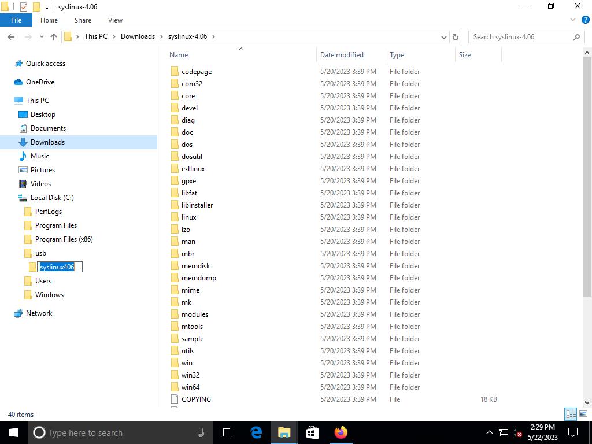Open Microsoft Store from taskbar

coord(312,432)
